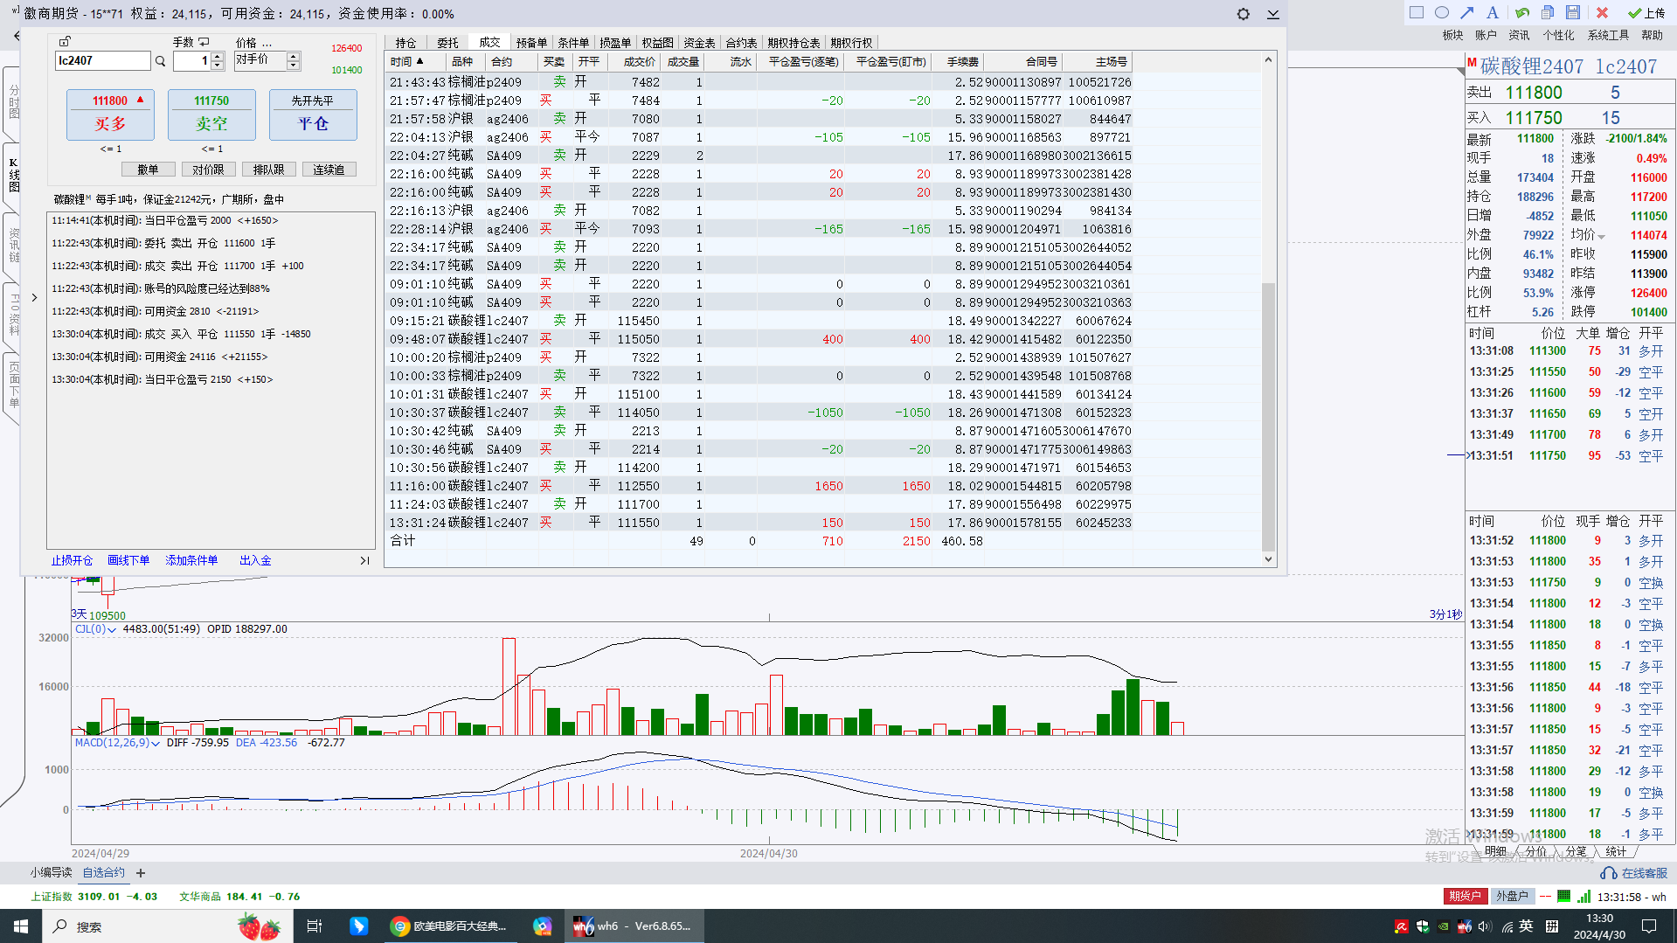
Task: Click the lock icon above contract field
Action: point(65,41)
